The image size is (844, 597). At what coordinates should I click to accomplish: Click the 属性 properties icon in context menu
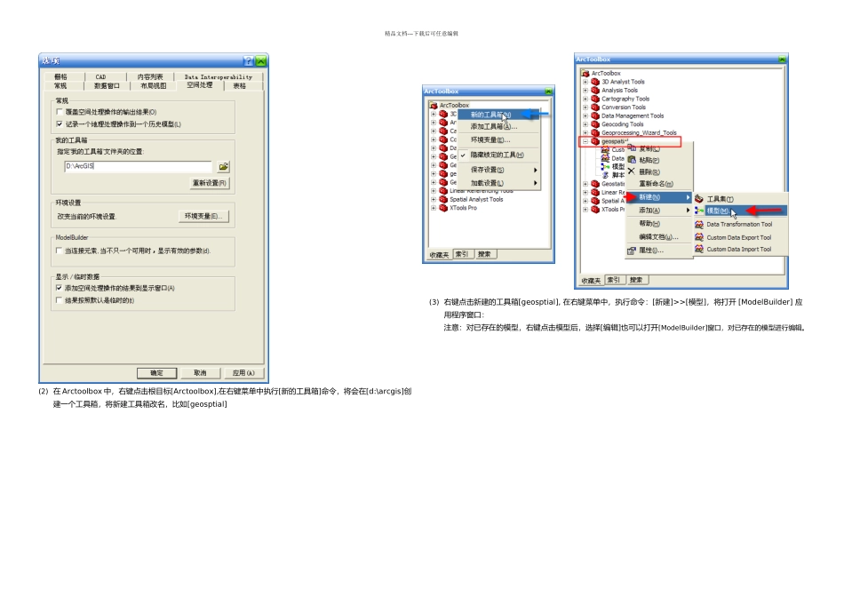coord(632,251)
